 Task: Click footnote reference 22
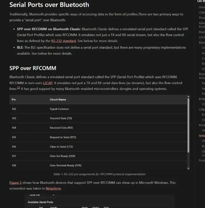[x=18, y=88]
